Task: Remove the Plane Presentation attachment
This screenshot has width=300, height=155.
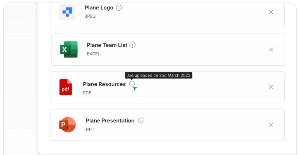Action: [271, 125]
